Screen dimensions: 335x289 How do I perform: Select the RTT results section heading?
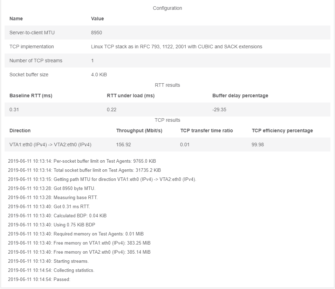point(167,85)
